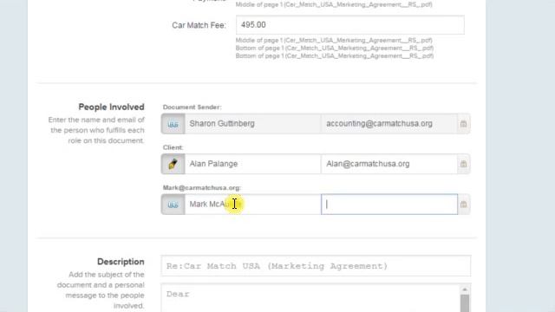The width and height of the screenshot is (555, 312).
Task: Click lock icon in Sharon Guttinberg row
Action: 463,124
